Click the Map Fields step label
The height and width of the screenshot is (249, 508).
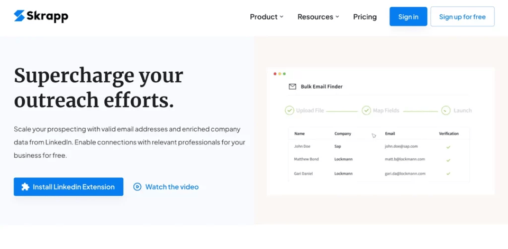pyautogui.click(x=386, y=110)
